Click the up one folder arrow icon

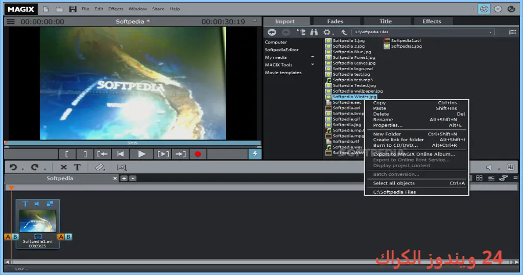(x=344, y=32)
